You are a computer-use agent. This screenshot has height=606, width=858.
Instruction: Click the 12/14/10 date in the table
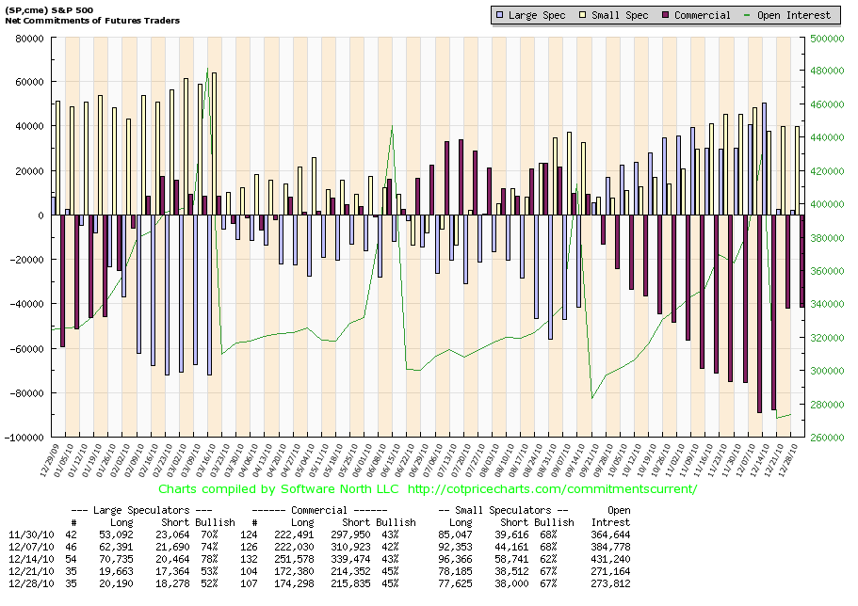click(31, 560)
